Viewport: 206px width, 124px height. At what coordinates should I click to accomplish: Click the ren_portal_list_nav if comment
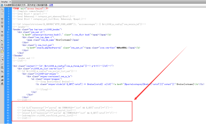pos(47,71)
